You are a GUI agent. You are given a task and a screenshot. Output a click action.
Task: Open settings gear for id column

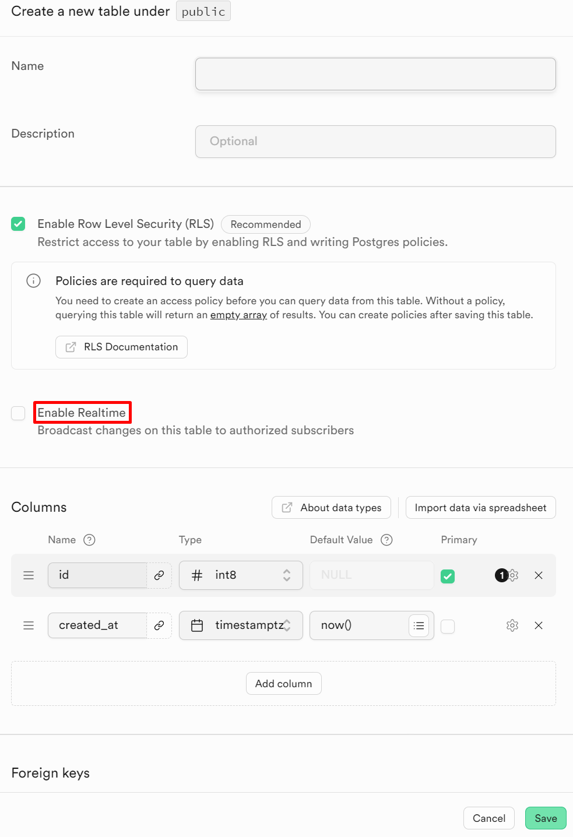click(513, 575)
